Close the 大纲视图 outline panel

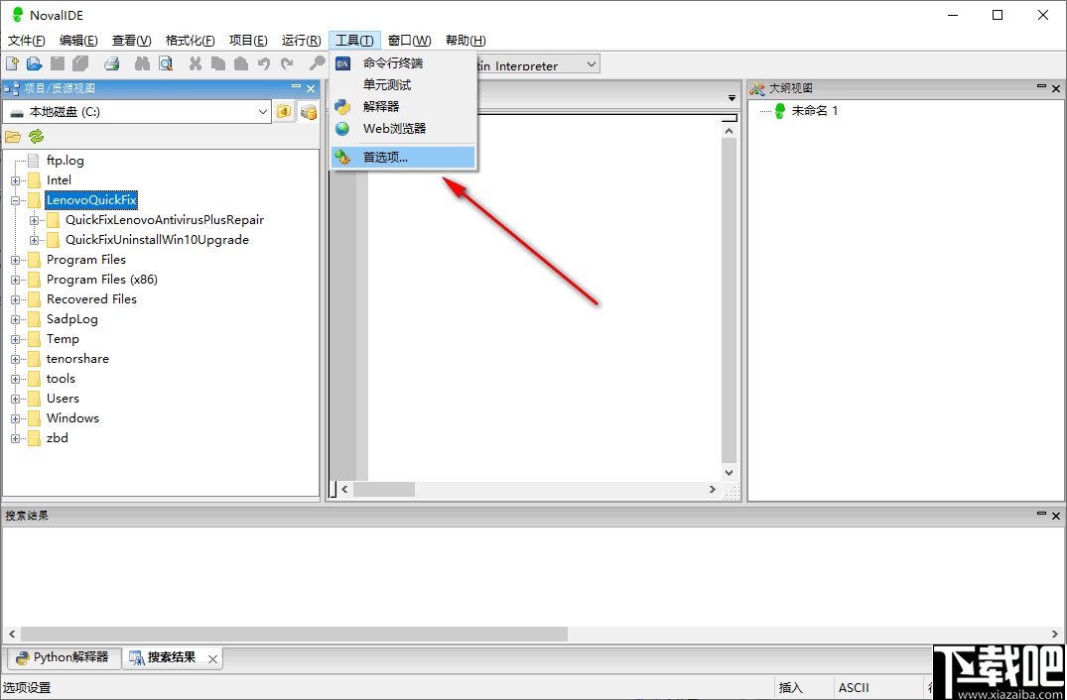coord(1056,88)
